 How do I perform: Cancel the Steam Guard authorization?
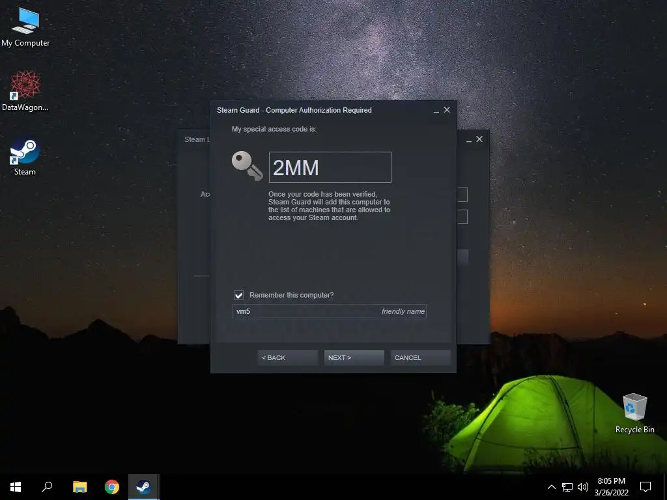[420, 357]
